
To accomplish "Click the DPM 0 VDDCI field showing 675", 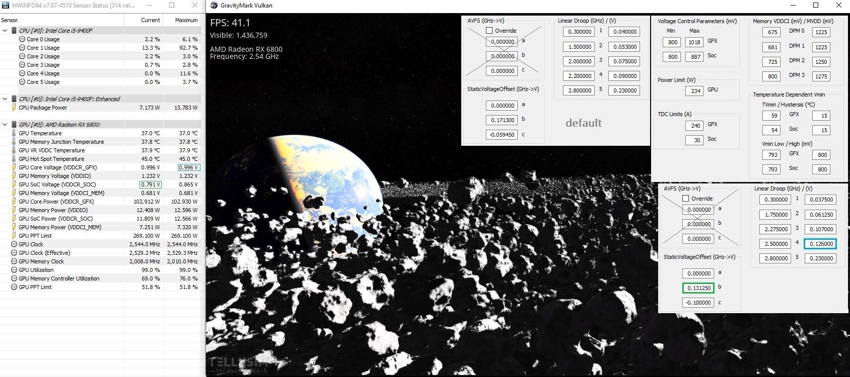I will pyautogui.click(x=771, y=32).
